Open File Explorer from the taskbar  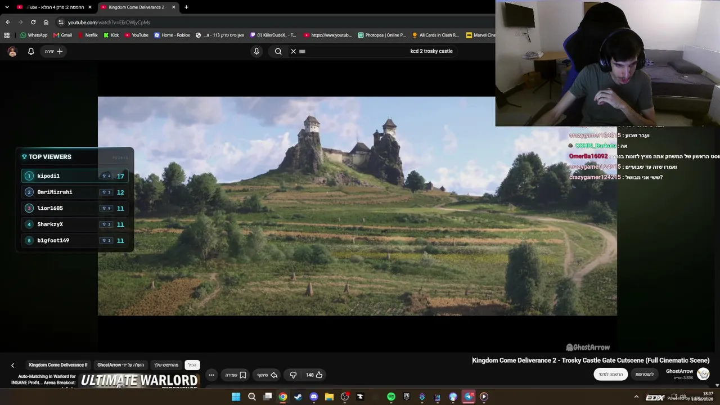click(329, 397)
